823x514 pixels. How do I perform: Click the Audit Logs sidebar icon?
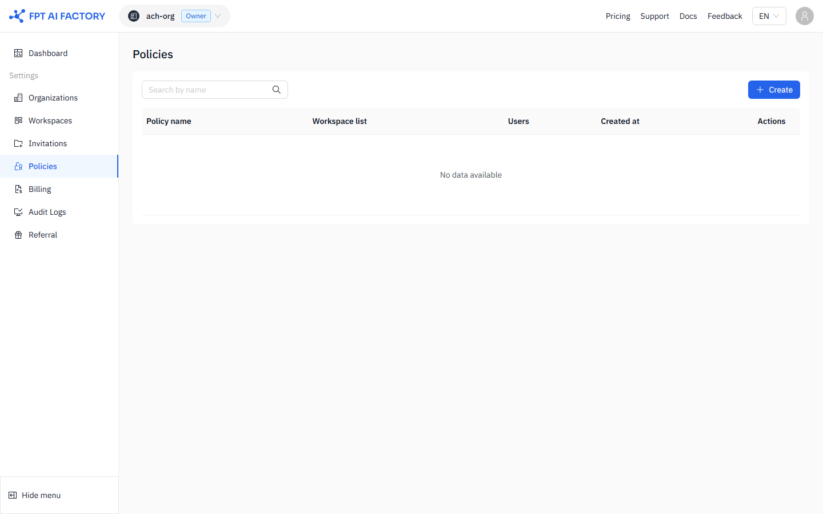pos(18,212)
